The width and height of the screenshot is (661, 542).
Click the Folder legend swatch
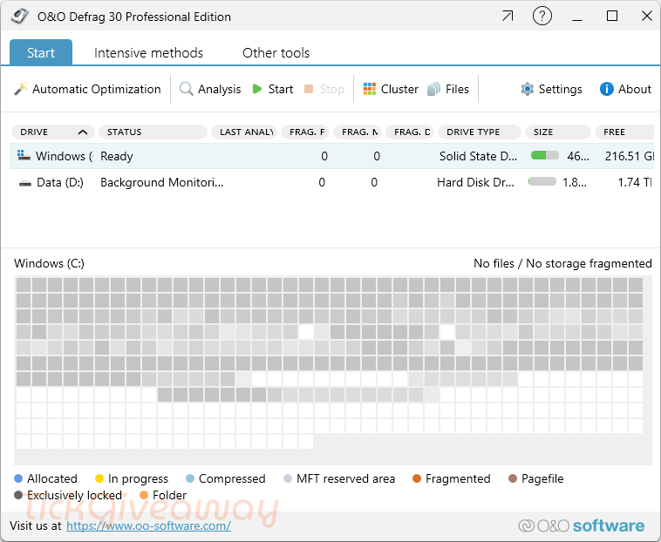144,495
